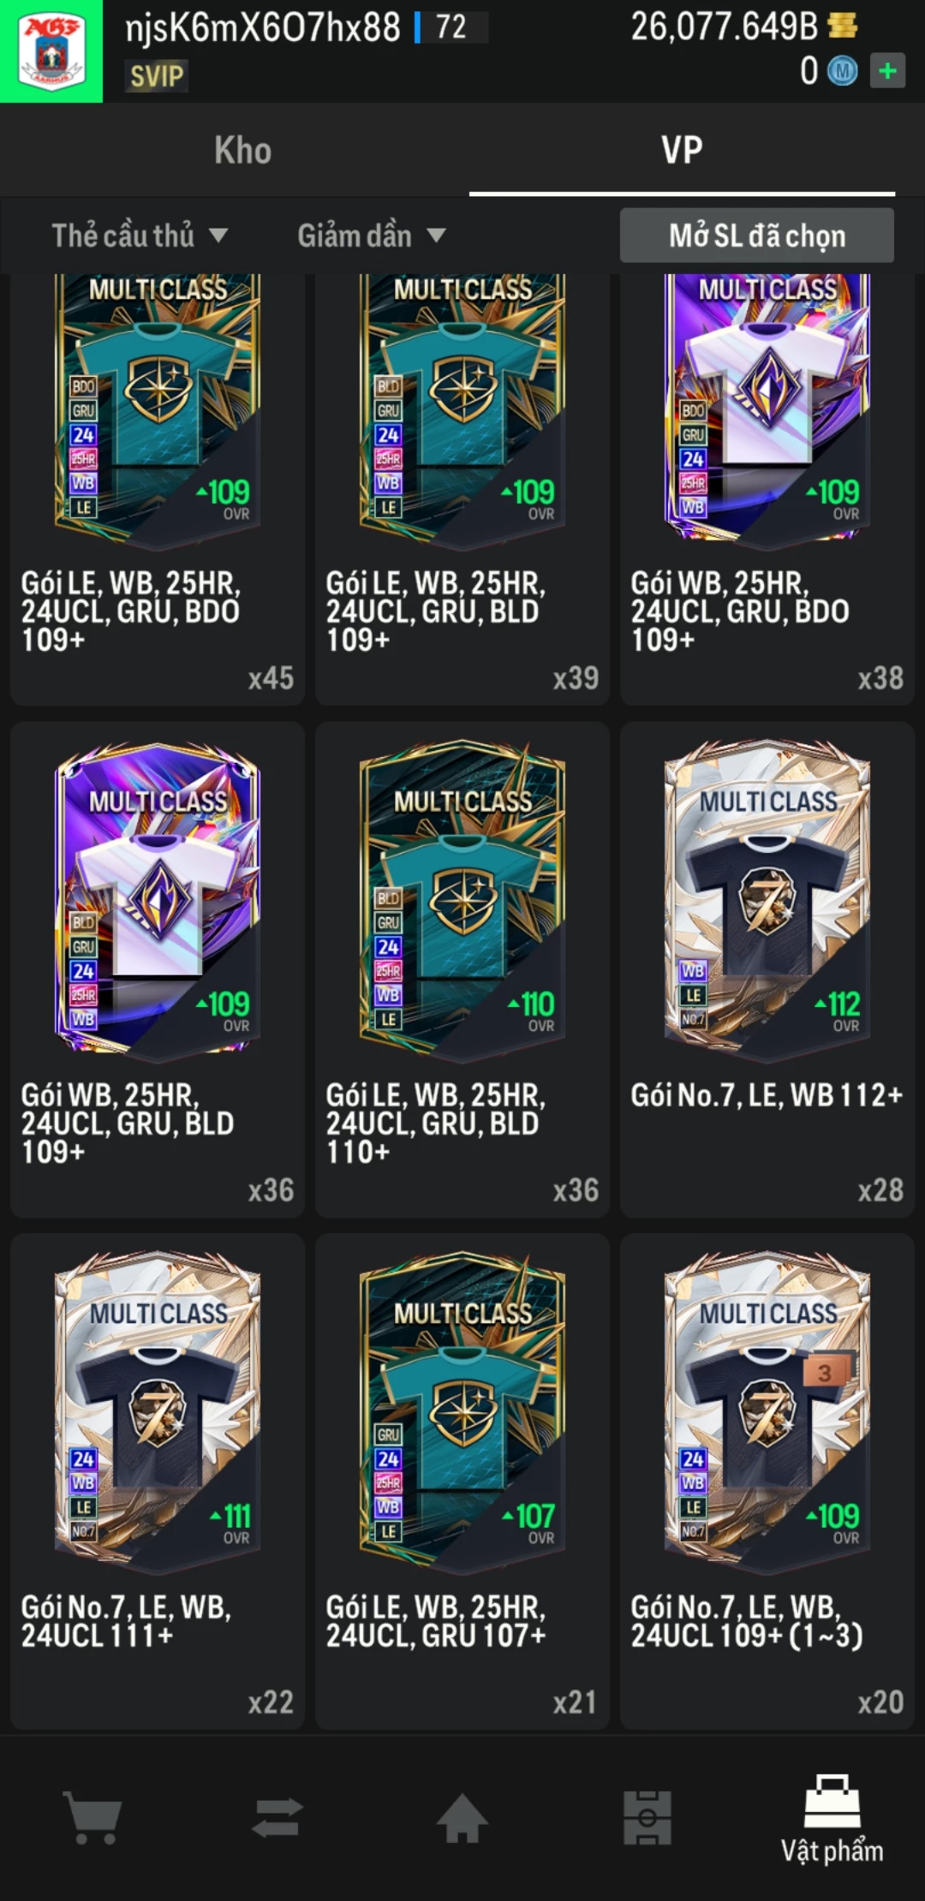Tap the green plus add-currency icon

[x=887, y=71]
